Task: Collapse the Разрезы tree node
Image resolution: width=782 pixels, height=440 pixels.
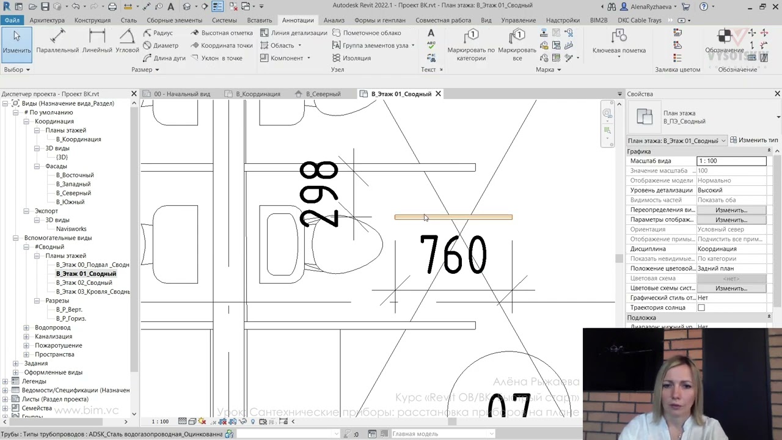Action: [37, 301]
